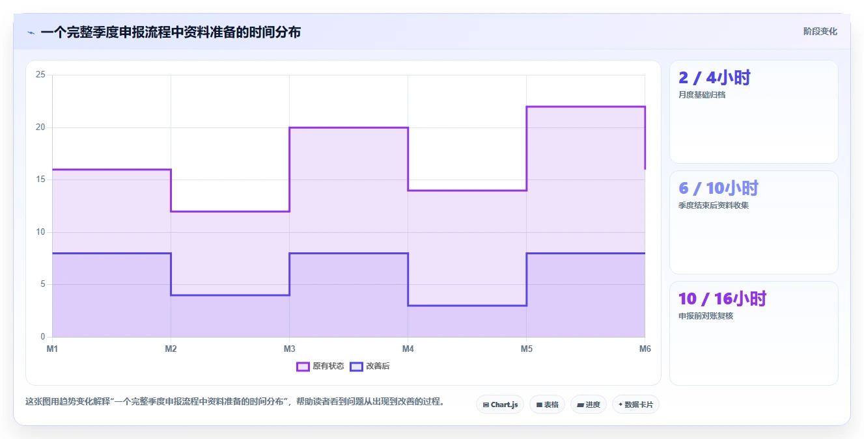Open the 10 / 16小时 申报前对账复核 card
864x439 pixels.
click(754, 333)
